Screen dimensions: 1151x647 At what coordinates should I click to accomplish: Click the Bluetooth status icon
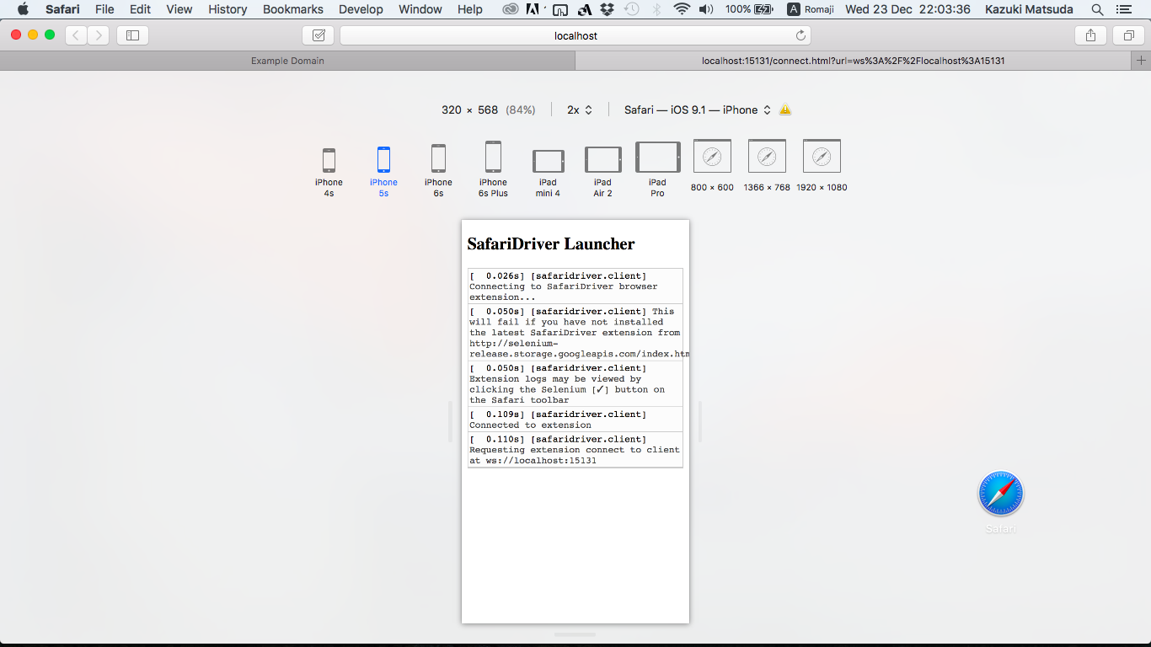[x=657, y=9]
